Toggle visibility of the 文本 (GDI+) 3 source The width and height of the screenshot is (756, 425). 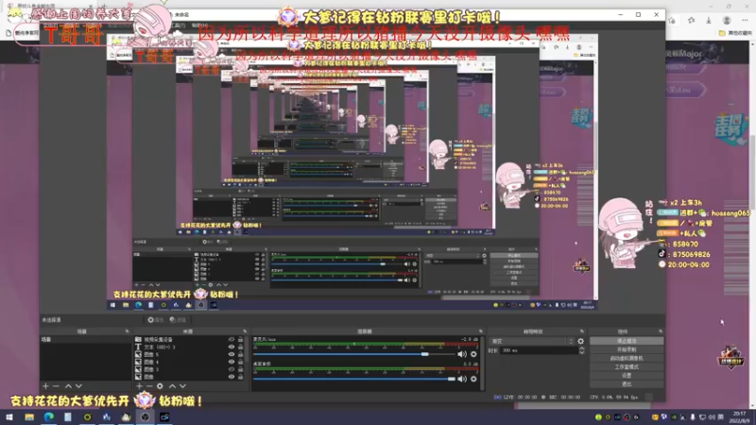232,347
